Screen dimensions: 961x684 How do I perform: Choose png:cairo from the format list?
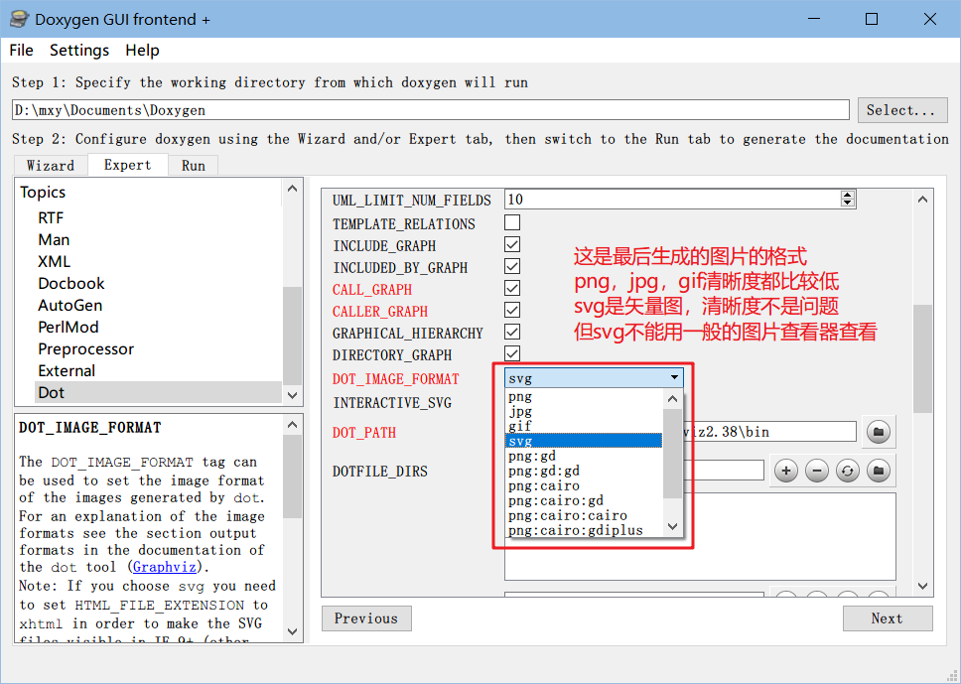click(x=543, y=486)
